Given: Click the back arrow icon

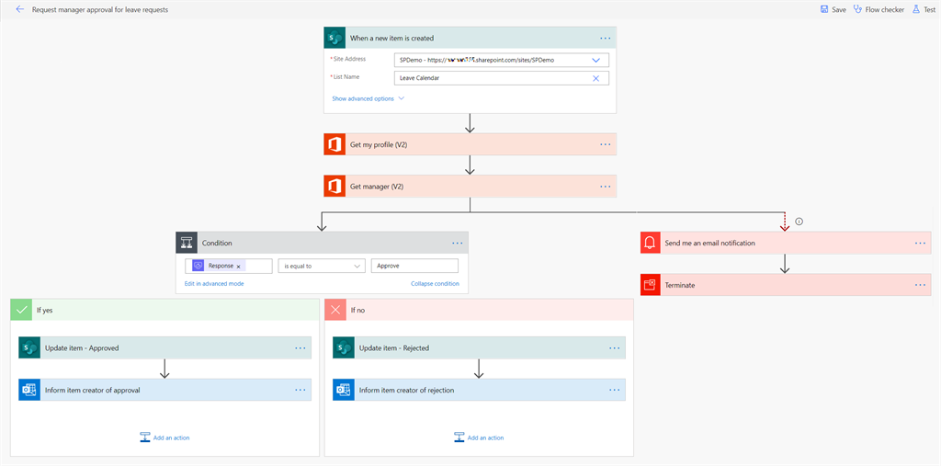Looking at the screenshot, I should 19,9.
